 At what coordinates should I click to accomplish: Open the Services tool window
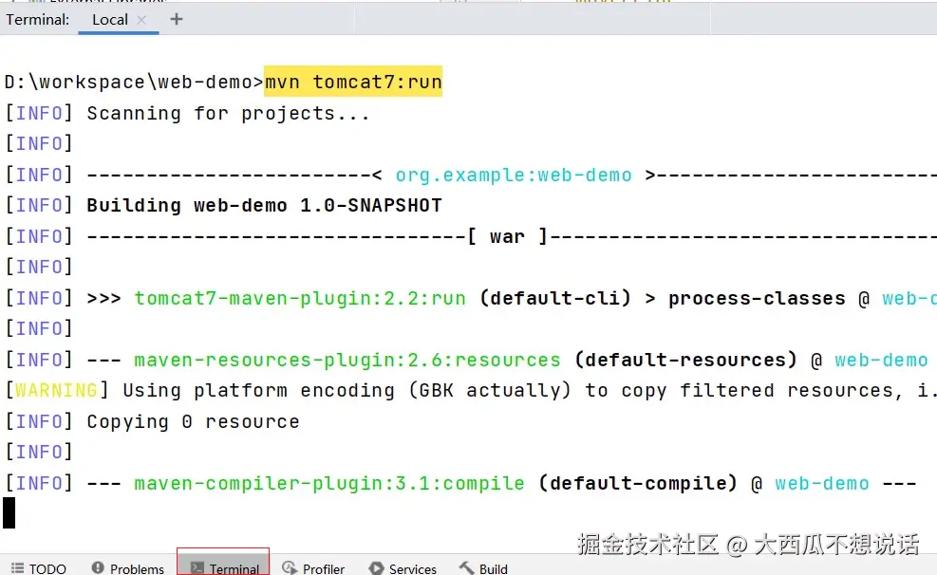coord(403,568)
